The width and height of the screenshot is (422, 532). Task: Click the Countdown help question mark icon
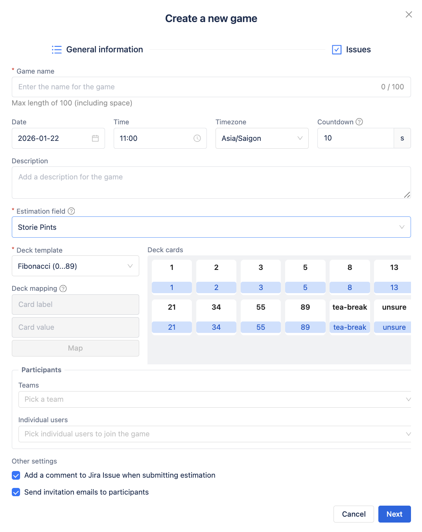click(x=359, y=122)
